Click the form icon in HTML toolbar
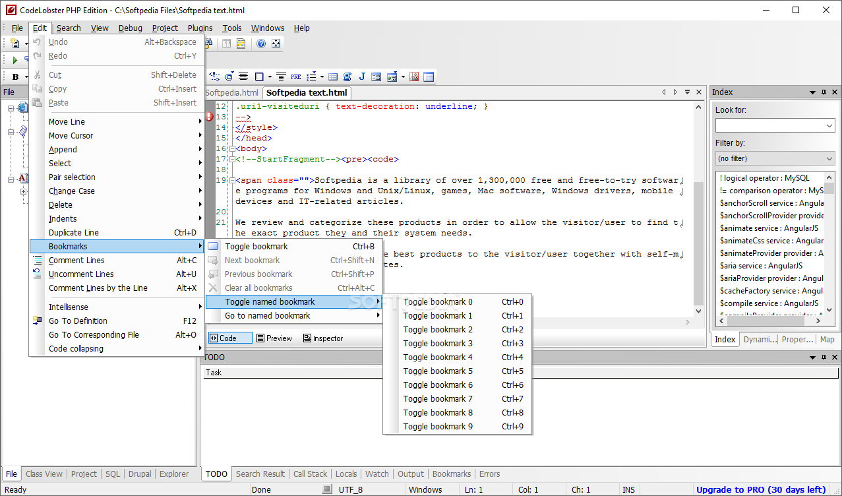This screenshot has width=842, height=496. pos(376,77)
